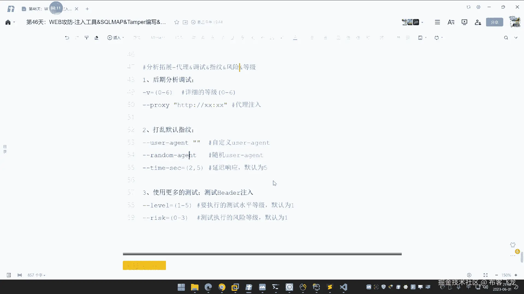Open a new tab with plus
The image size is (524, 294).
(87, 9)
